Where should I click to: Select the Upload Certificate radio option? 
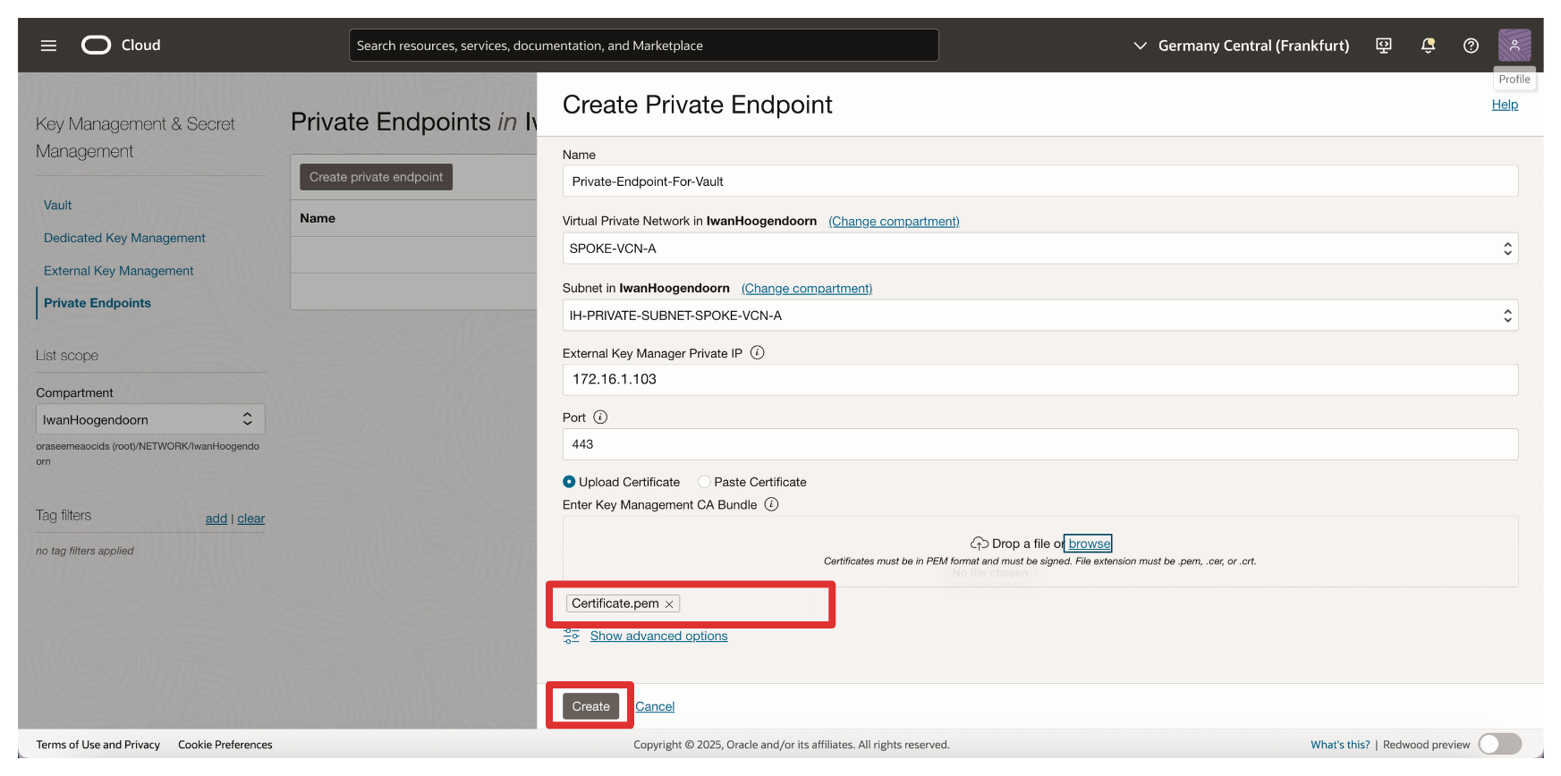tap(569, 482)
